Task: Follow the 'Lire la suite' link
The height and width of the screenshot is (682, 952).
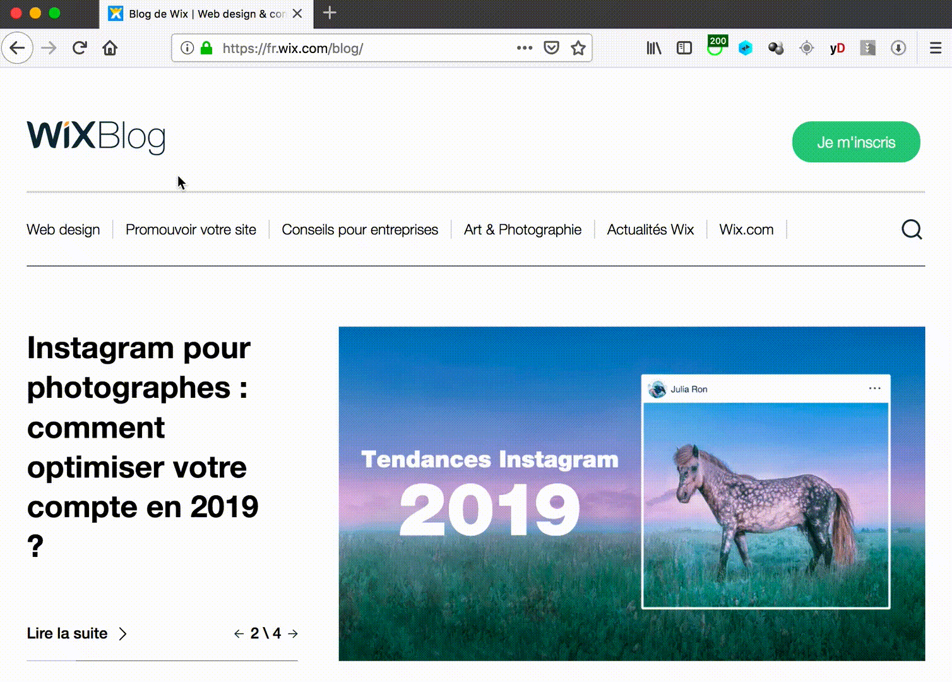Action: [68, 633]
